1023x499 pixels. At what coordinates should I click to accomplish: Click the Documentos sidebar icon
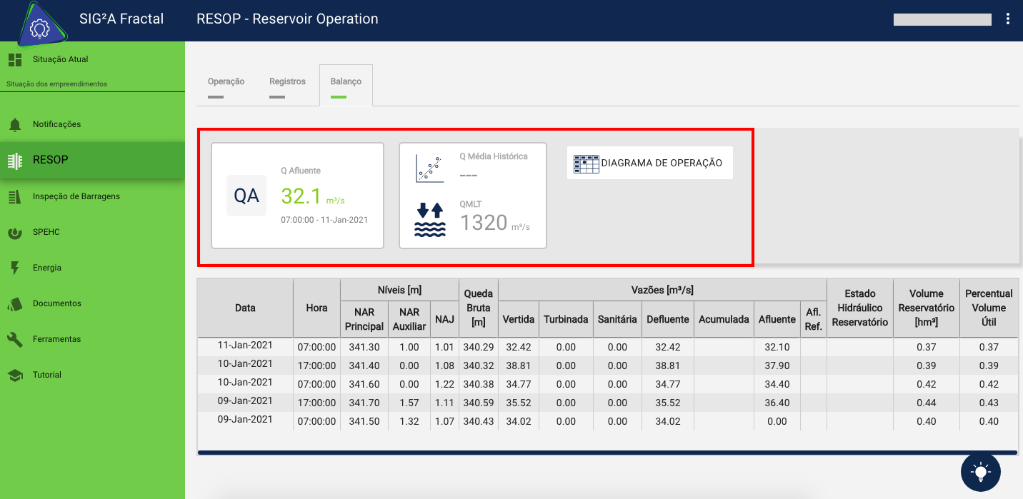pos(15,304)
